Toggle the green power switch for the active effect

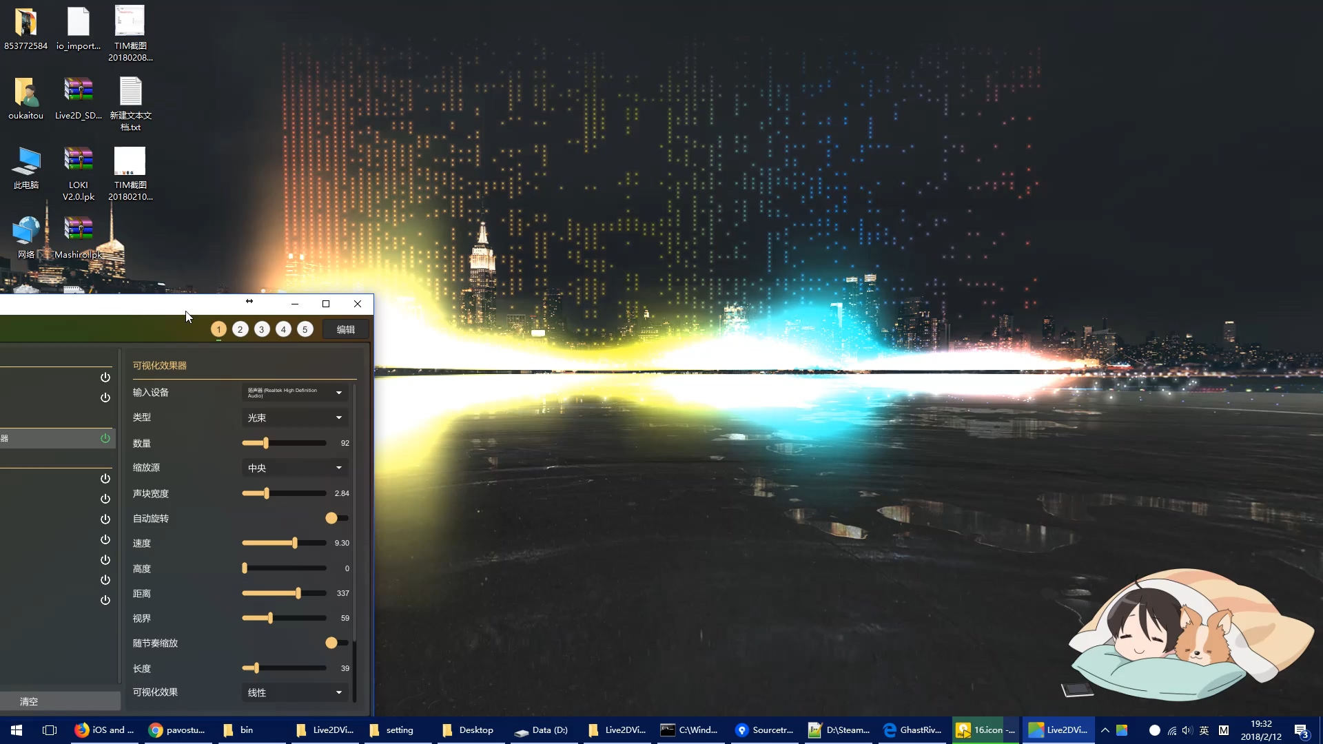(104, 437)
